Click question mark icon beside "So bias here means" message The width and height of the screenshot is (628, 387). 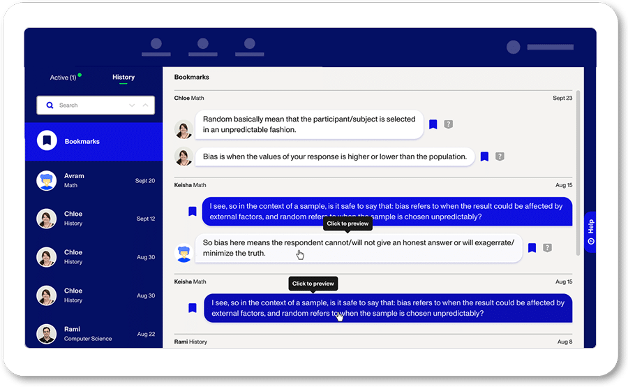coord(548,247)
